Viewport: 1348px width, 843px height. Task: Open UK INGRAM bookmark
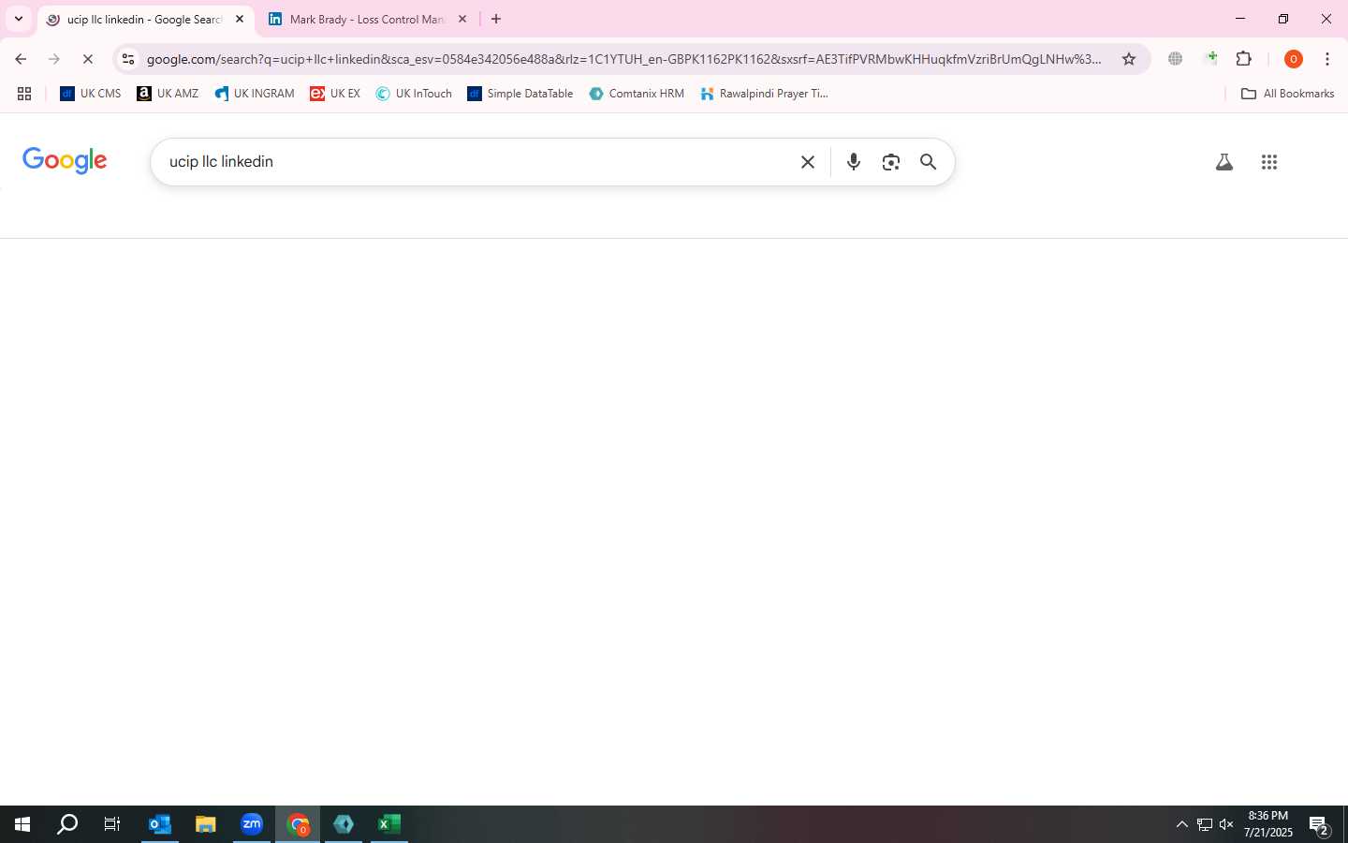[255, 94]
